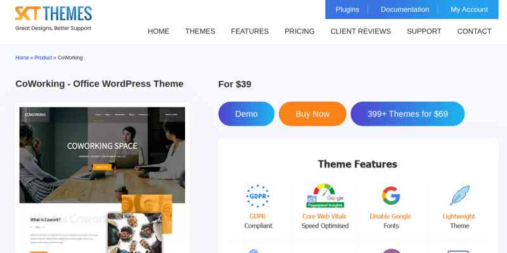Click the orange Buy Now button
The height and width of the screenshot is (253, 507).
point(312,114)
